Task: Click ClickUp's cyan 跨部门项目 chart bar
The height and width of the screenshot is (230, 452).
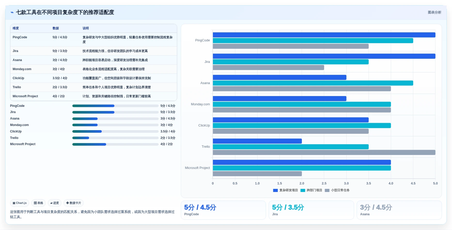Action: (x=302, y=125)
